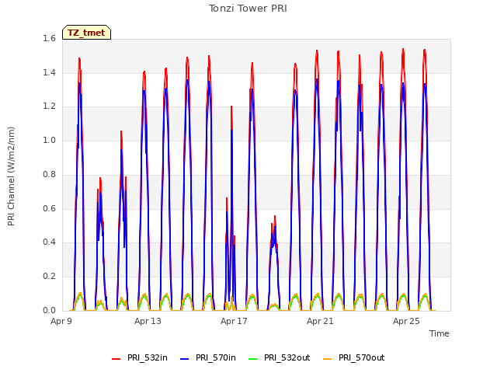Click the orange PRI_570out legend swatch
The height and width of the screenshot is (373, 497).
[x=328, y=359]
